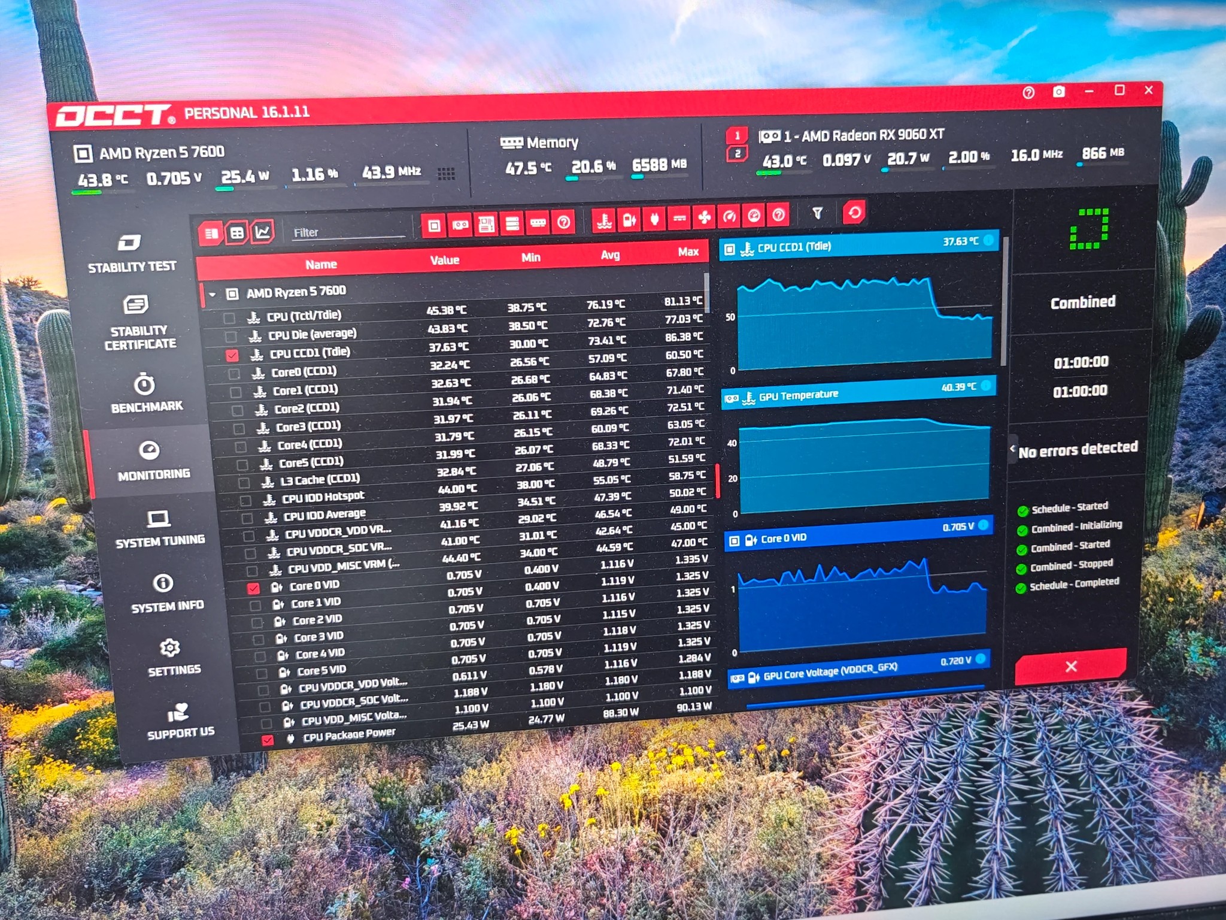
Task: Toggle the clock gauge filter icon
Action: point(729,216)
